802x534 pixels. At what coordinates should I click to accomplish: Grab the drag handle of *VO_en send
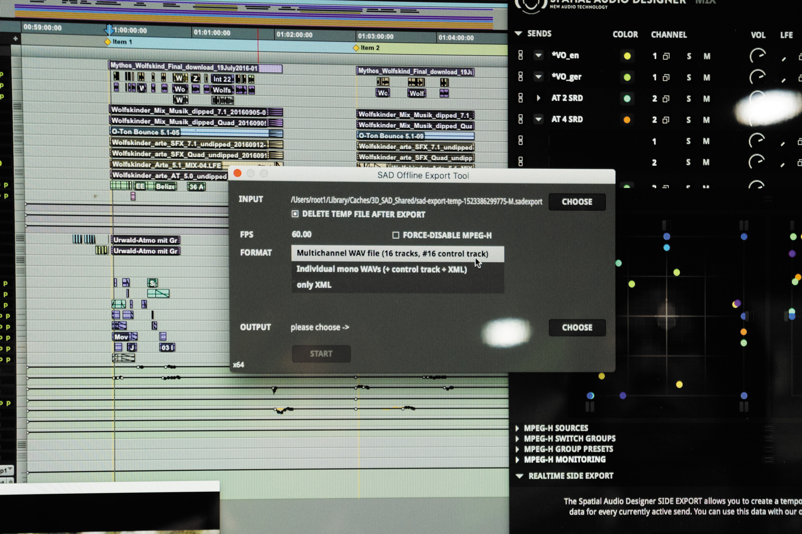pyautogui.click(x=520, y=55)
